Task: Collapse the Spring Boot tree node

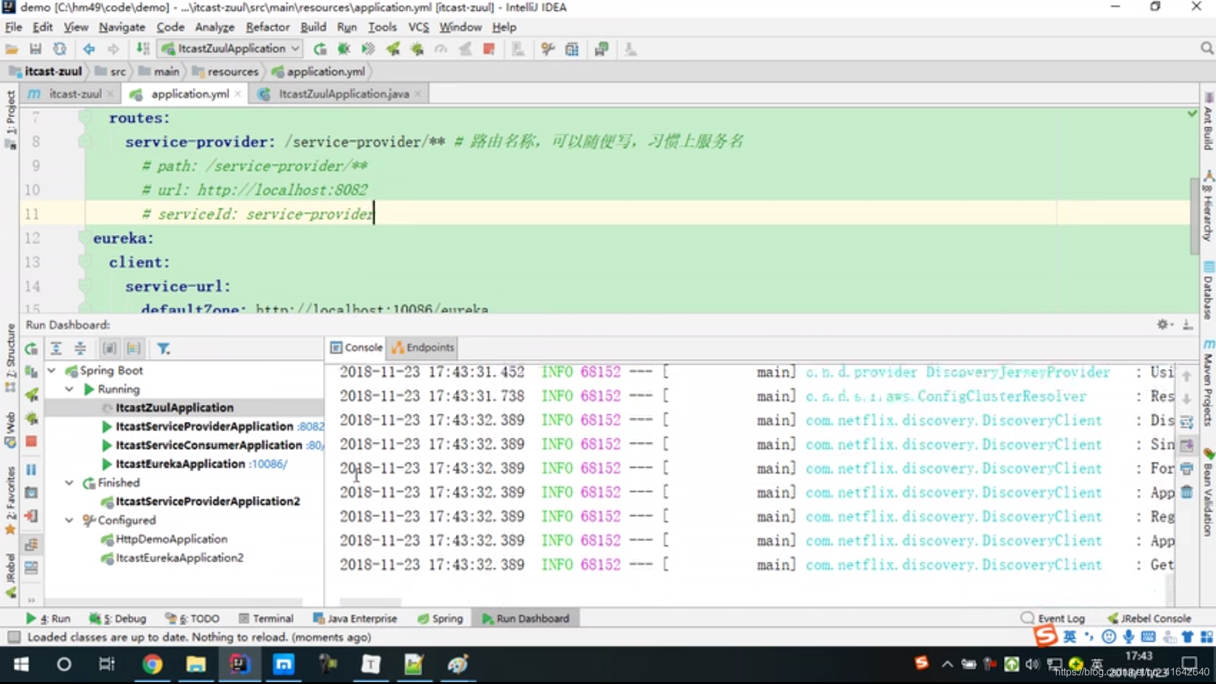Action: click(x=52, y=370)
